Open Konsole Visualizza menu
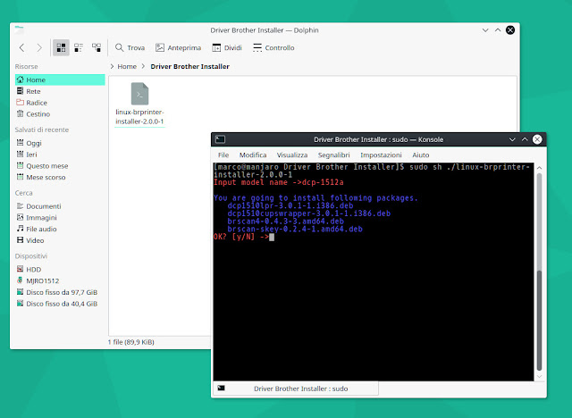The image size is (572, 418). coord(292,155)
